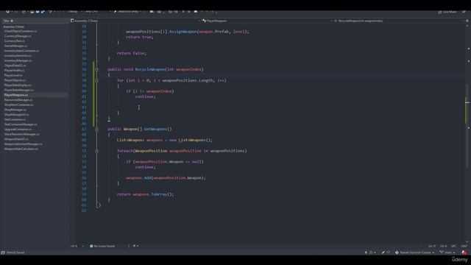Click the notifications icon in status bar

click(464, 252)
